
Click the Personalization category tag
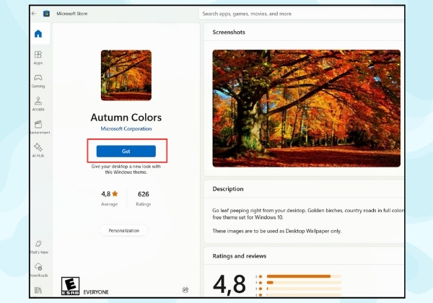(x=123, y=230)
